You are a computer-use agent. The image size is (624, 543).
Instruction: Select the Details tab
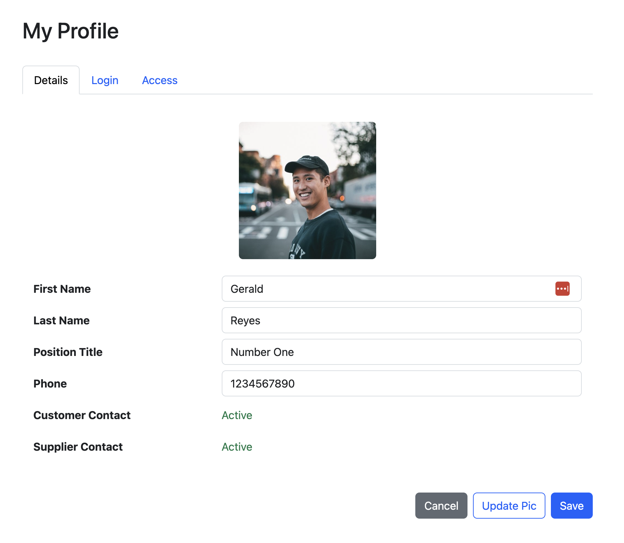[x=51, y=80]
